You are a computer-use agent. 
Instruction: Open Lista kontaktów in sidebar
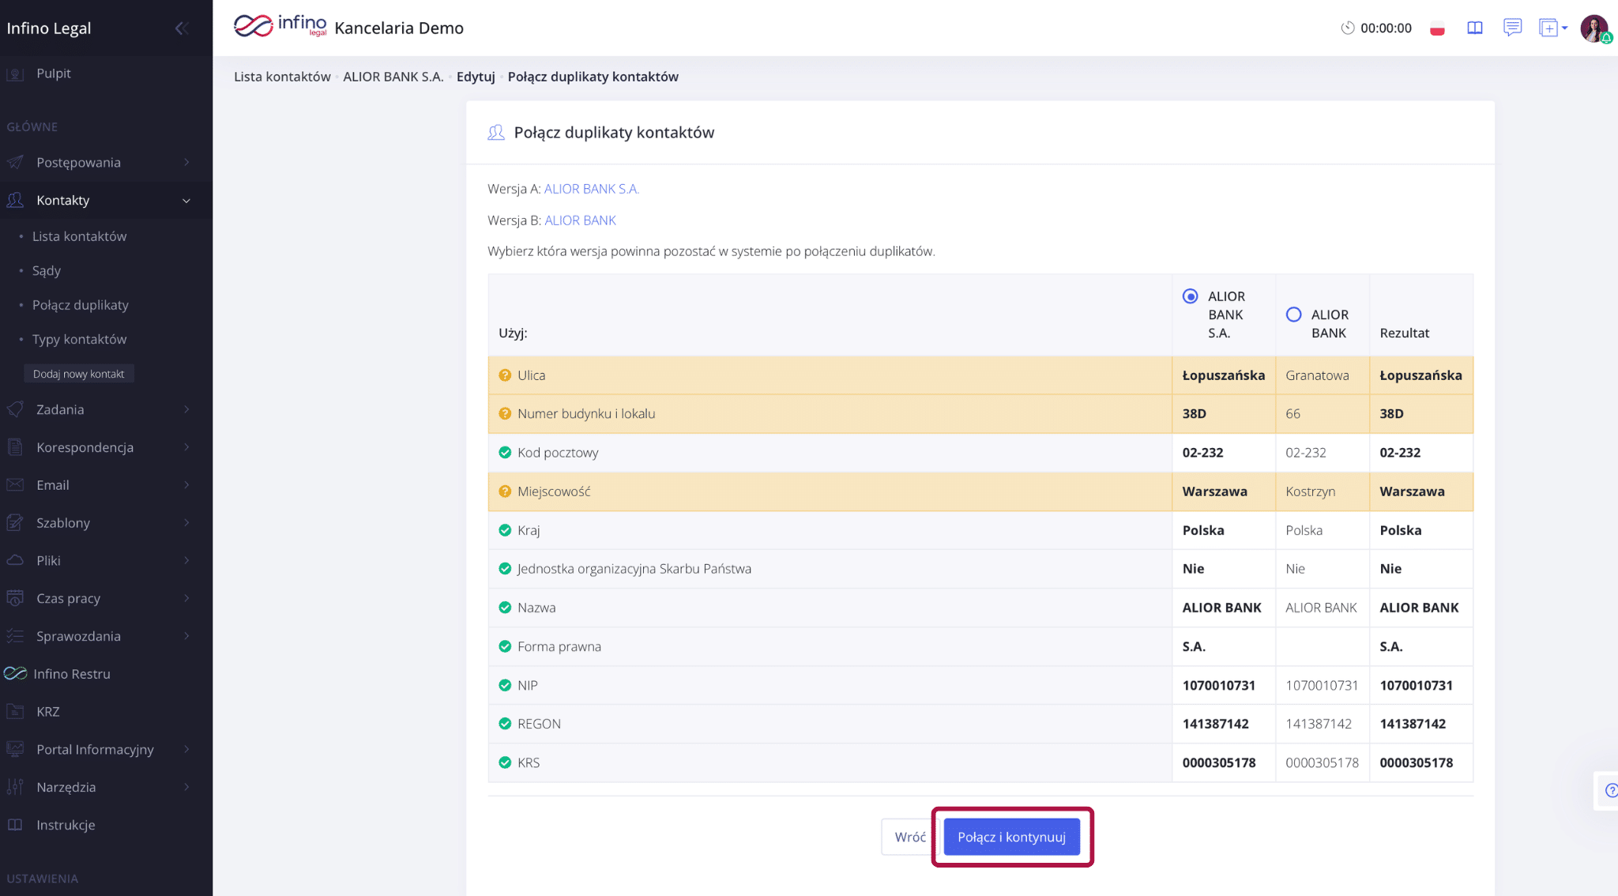[79, 236]
